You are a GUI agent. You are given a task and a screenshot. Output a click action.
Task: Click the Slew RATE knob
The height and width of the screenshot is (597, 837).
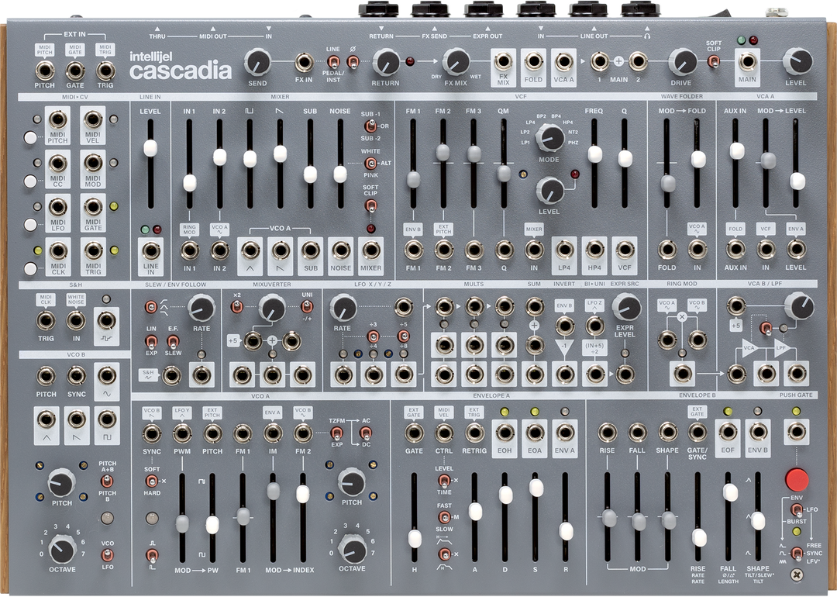[x=201, y=307]
